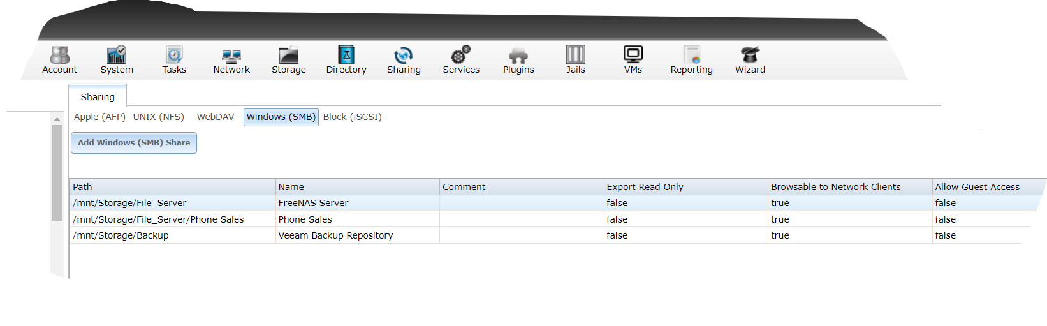
Task: Select the Block (iSCSI) tab
Action: [353, 117]
